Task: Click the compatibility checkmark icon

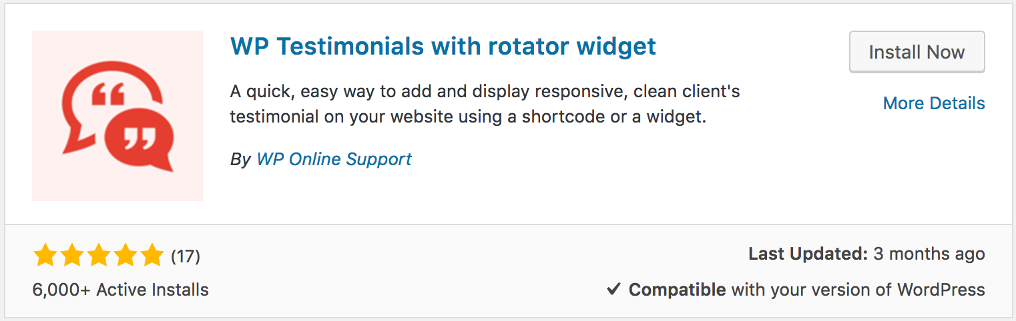Action: (x=614, y=290)
